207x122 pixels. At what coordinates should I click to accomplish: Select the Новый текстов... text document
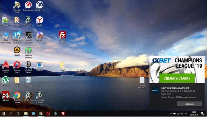coord(142,83)
